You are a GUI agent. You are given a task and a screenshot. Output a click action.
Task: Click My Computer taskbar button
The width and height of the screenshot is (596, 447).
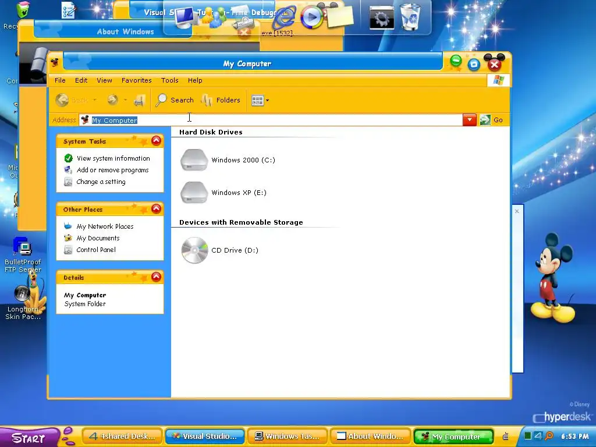[453, 437]
